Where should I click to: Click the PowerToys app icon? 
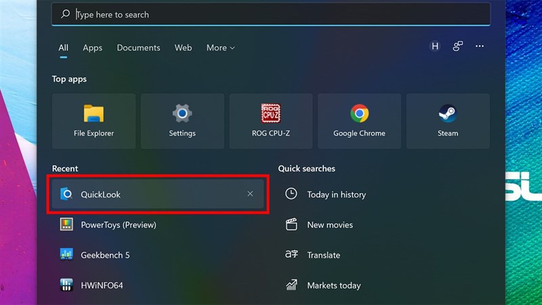tap(66, 224)
